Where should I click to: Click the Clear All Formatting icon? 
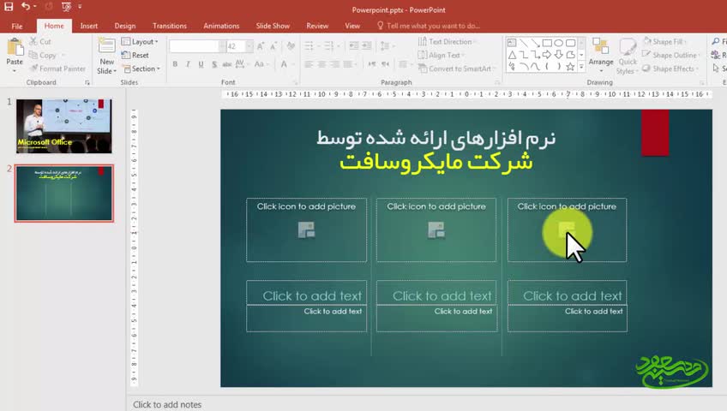point(291,46)
